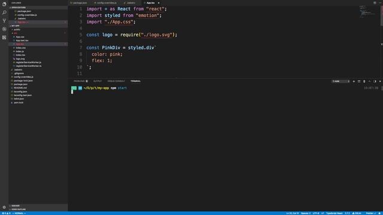Open the Search view in activity bar
The image size is (383, 215).
[4, 13]
